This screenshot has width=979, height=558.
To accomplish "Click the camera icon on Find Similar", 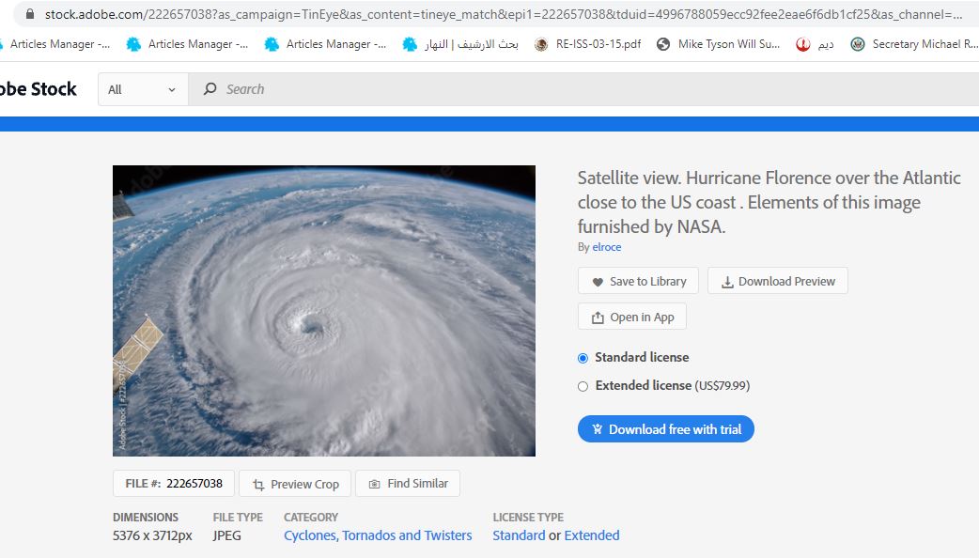I will click(375, 484).
